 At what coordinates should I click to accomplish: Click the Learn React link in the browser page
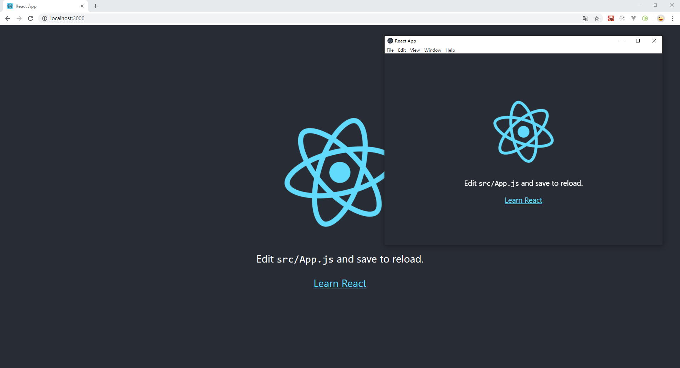(x=340, y=283)
